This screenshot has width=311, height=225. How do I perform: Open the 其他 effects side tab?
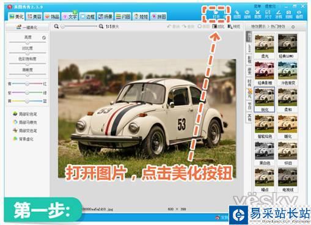(249, 117)
